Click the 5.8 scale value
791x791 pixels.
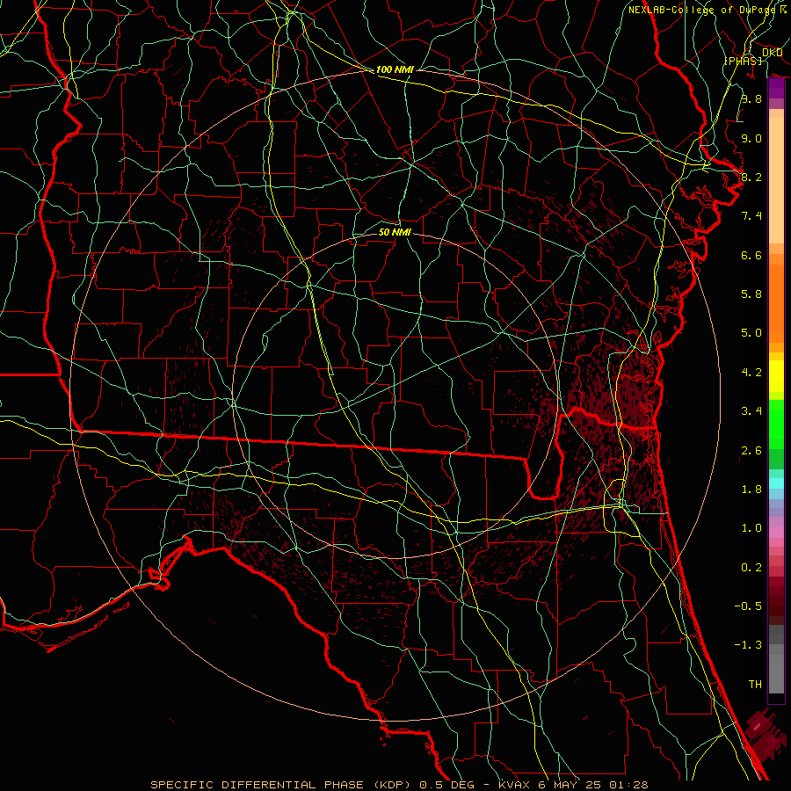751,294
